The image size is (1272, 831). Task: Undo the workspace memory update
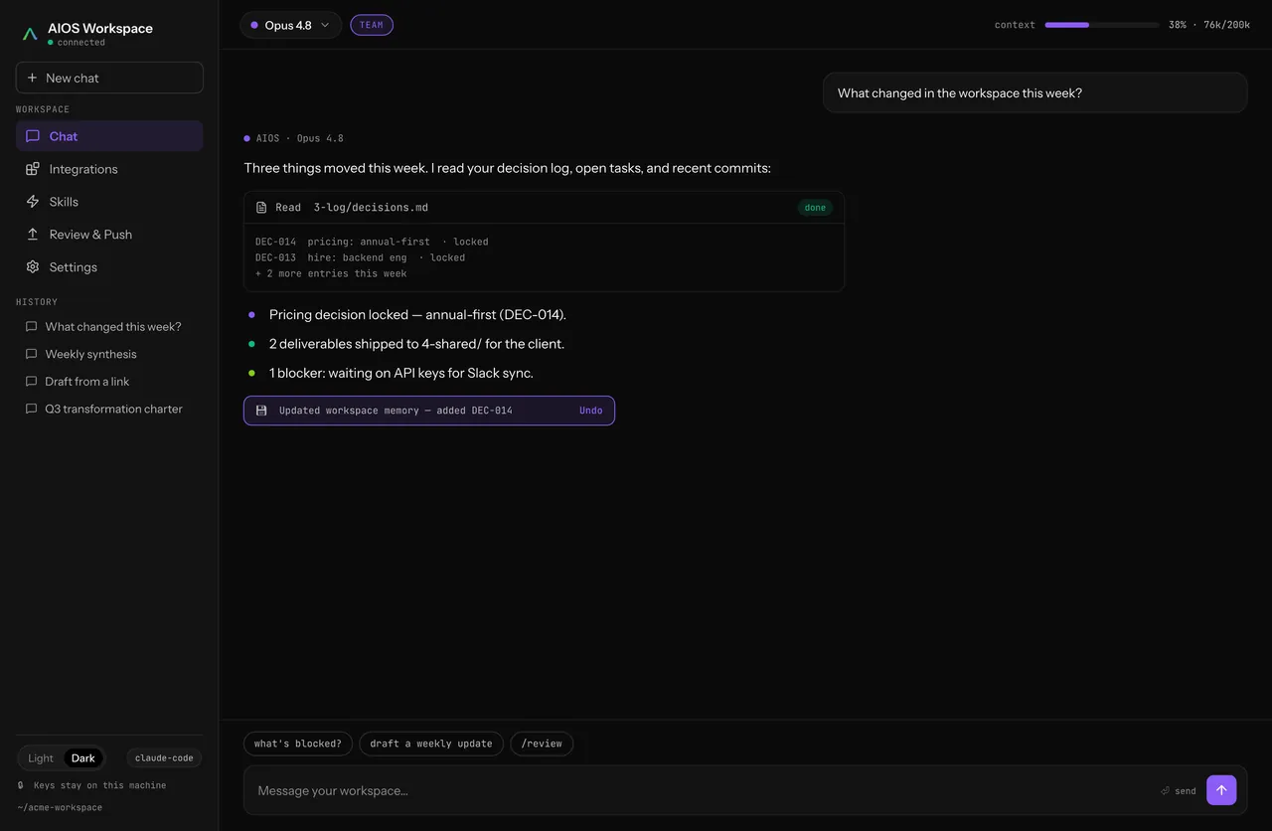(591, 411)
